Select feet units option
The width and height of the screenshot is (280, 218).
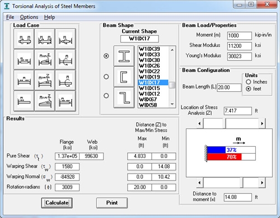249,89
